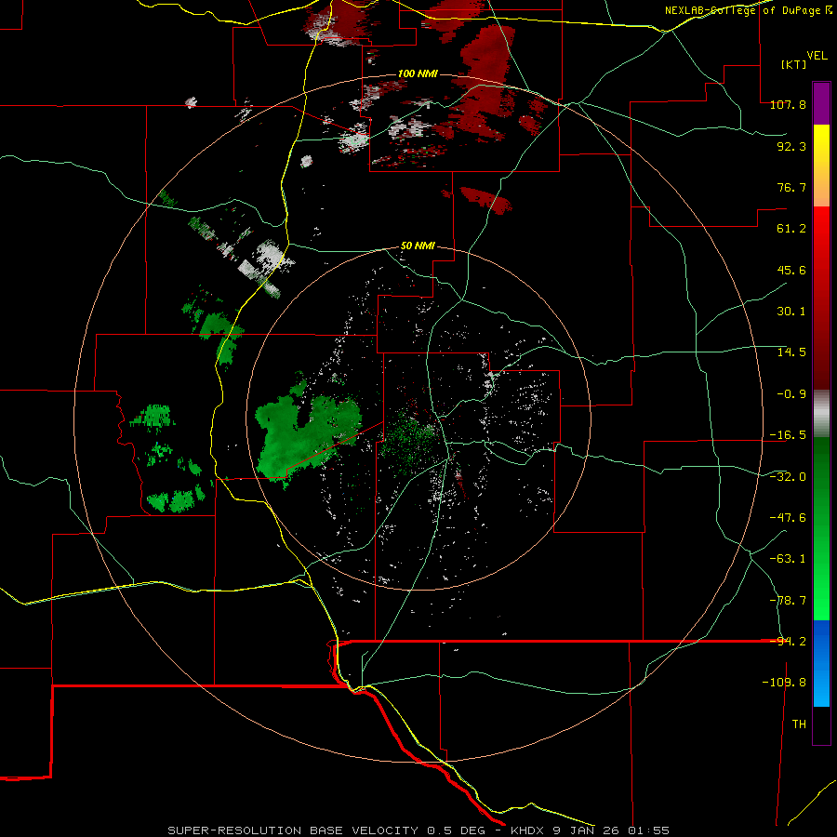Click the Super-Resolution Base Velocity caption
Image resolution: width=837 pixels, height=837 pixels.
coord(418,830)
